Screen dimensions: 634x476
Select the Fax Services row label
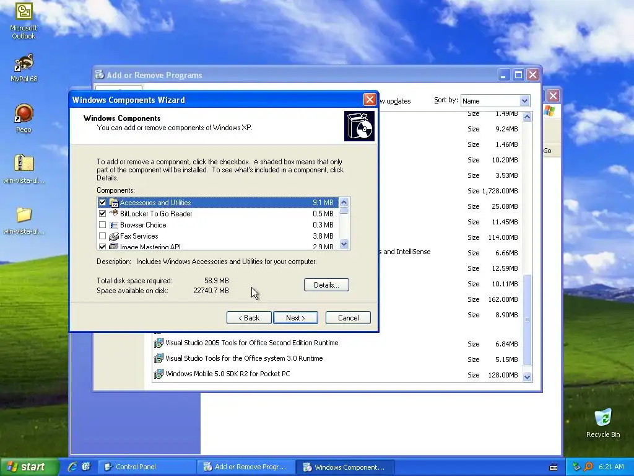tap(139, 236)
